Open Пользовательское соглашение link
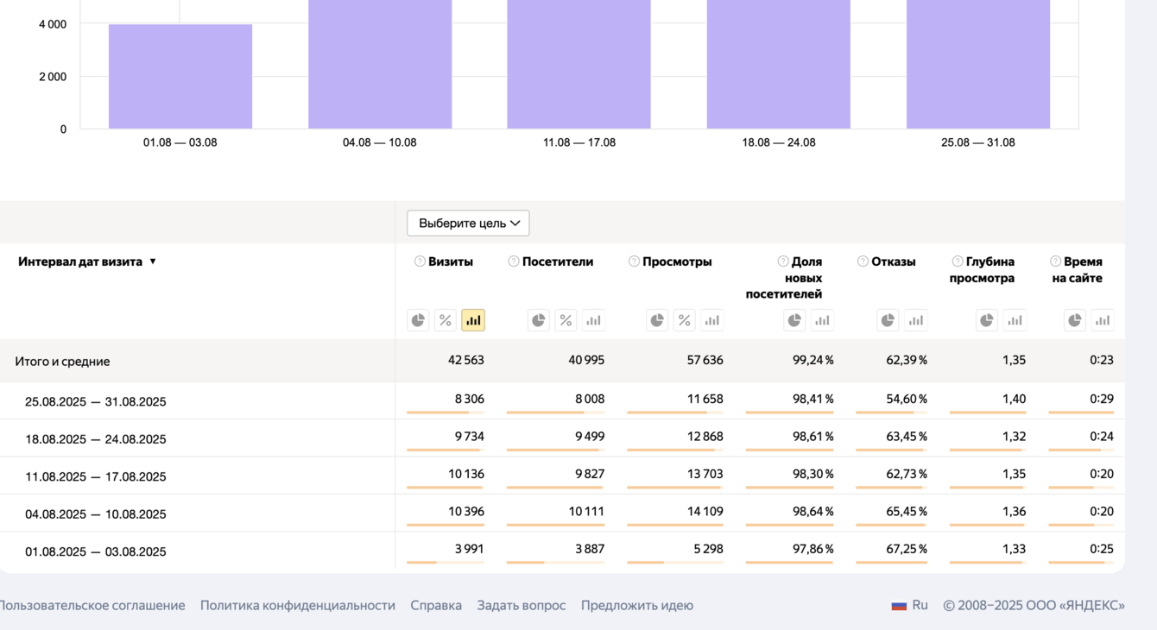The image size is (1157, 630). [91, 606]
